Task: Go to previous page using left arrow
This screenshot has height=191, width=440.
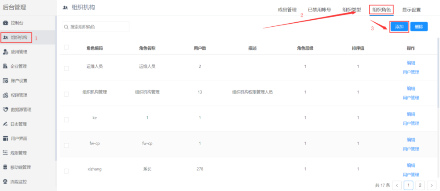Action: tap(397, 185)
